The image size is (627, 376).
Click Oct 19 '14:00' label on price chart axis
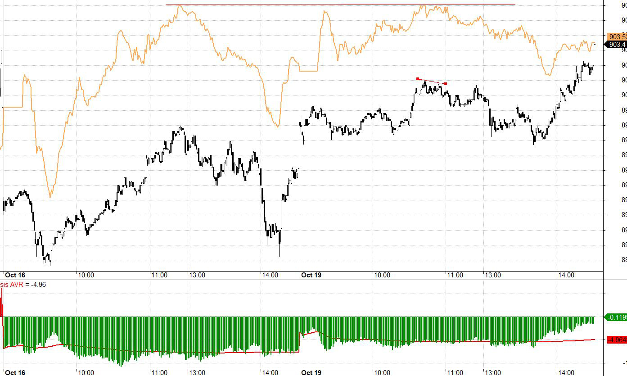(x=566, y=275)
